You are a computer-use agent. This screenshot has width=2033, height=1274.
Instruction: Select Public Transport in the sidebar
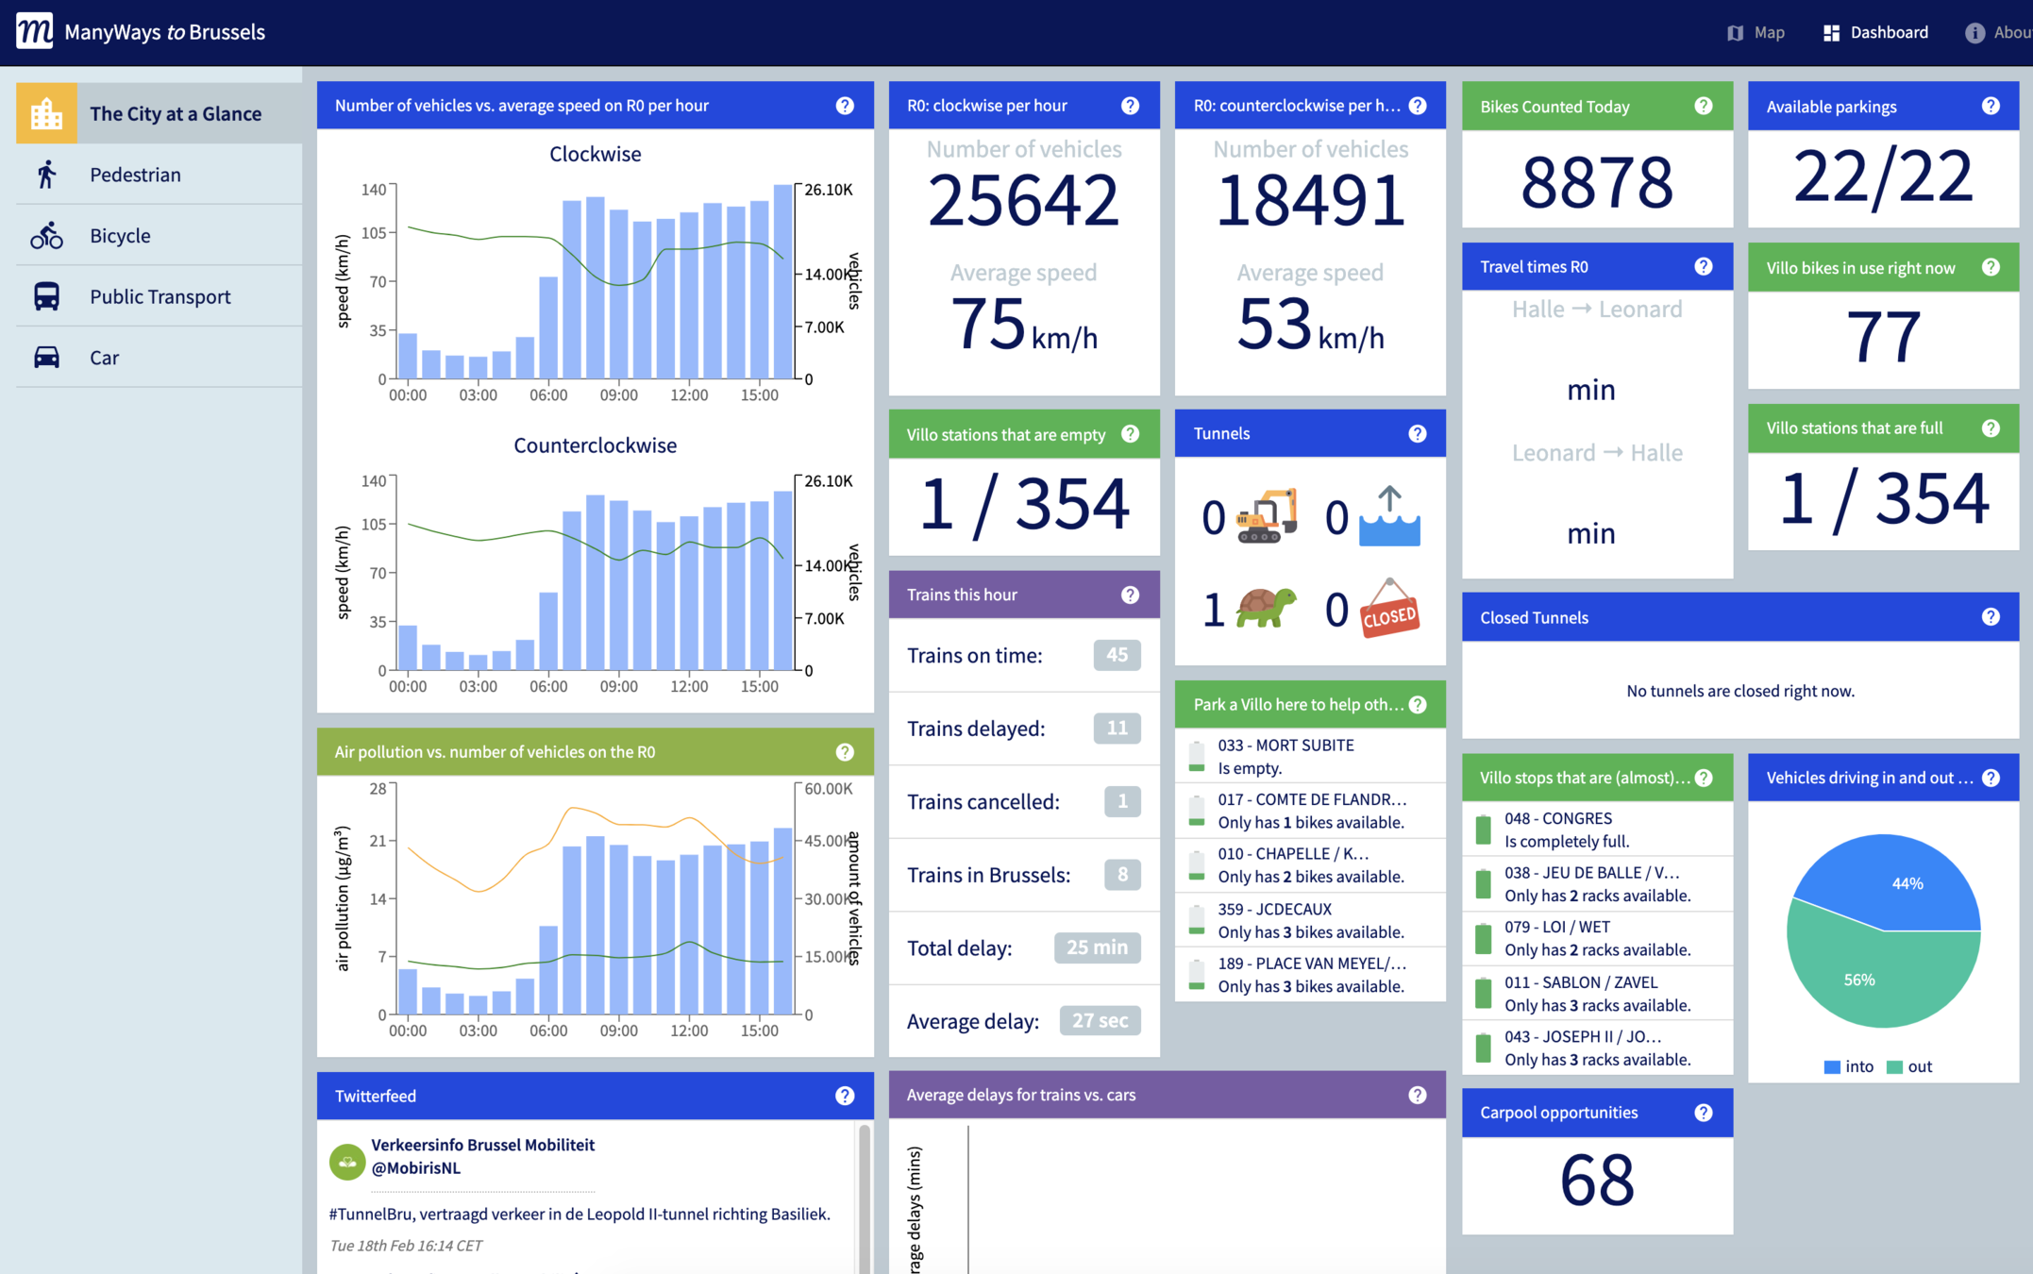[x=160, y=296]
